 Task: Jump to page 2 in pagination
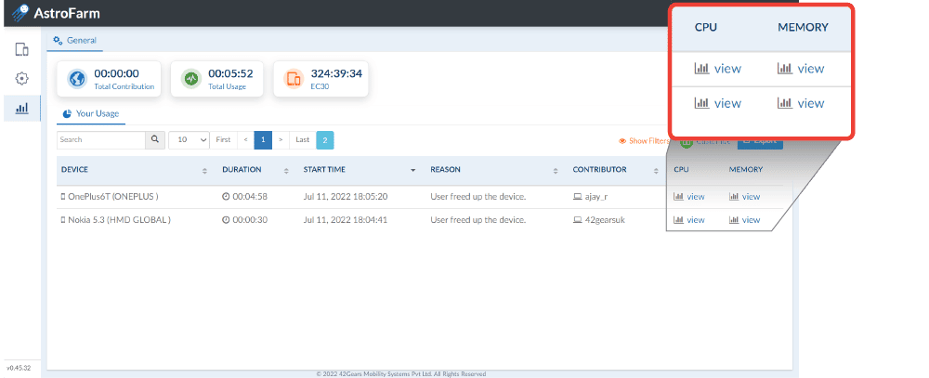coord(325,139)
